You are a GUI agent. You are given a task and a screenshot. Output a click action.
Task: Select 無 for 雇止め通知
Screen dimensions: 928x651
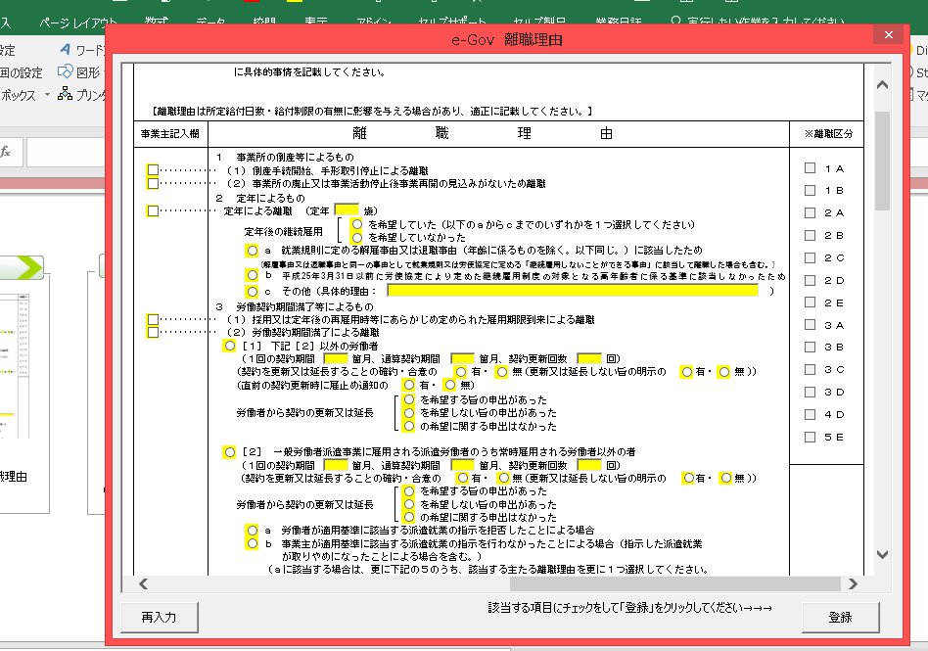pyautogui.click(x=449, y=385)
